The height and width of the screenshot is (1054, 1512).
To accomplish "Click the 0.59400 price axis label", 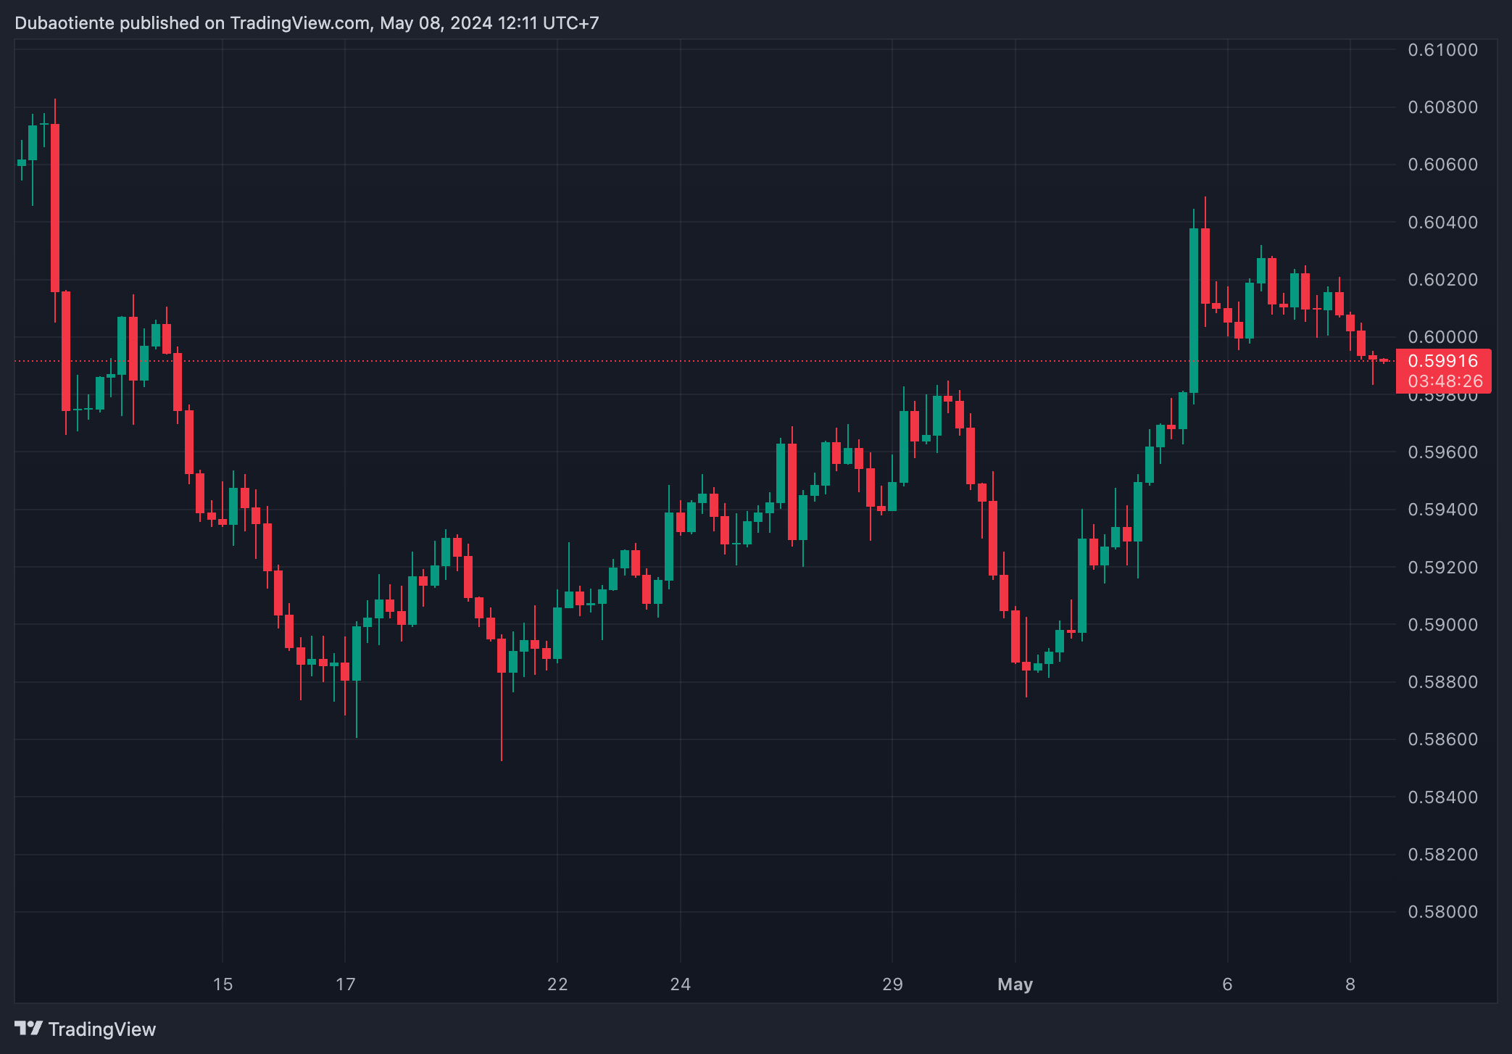I will 1442,510.
